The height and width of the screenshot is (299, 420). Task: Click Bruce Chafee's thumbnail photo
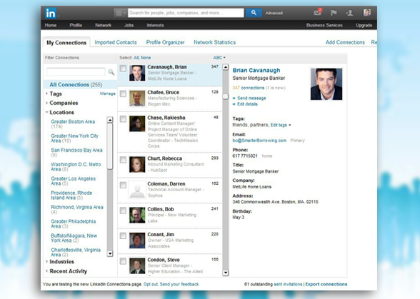click(x=137, y=98)
